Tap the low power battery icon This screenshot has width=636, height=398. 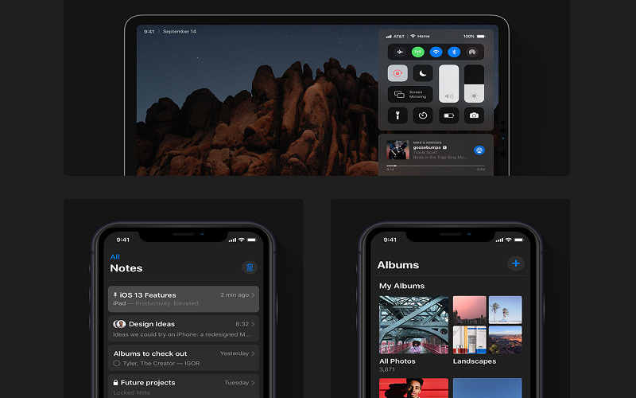coord(448,115)
